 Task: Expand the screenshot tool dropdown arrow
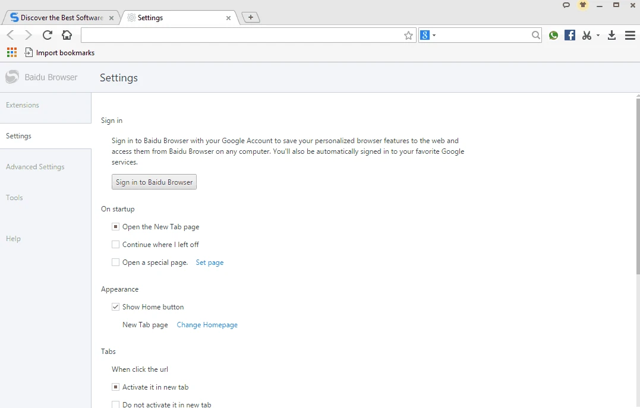(598, 36)
